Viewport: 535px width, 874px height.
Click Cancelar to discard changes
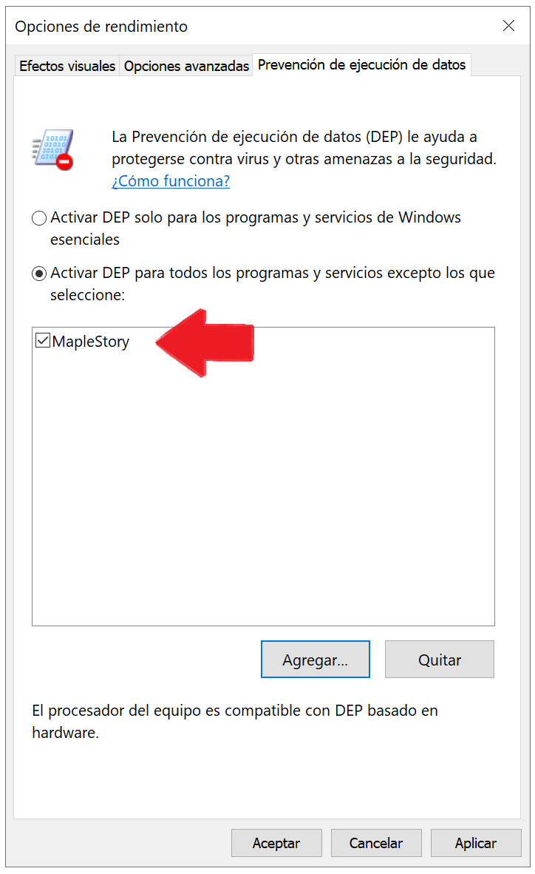[x=376, y=843]
